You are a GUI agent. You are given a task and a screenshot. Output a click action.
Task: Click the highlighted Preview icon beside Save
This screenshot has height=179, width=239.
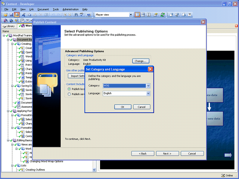pyautogui.click(x=17, y=15)
